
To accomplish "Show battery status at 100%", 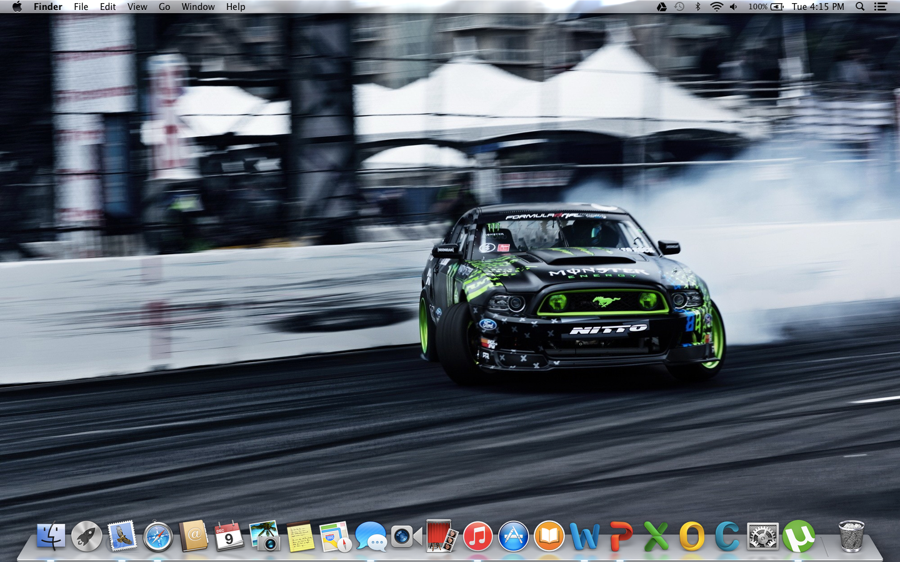I will [766, 7].
